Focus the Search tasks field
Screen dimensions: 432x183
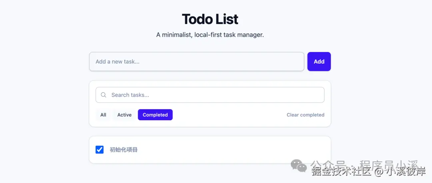click(x=216, y=95)
